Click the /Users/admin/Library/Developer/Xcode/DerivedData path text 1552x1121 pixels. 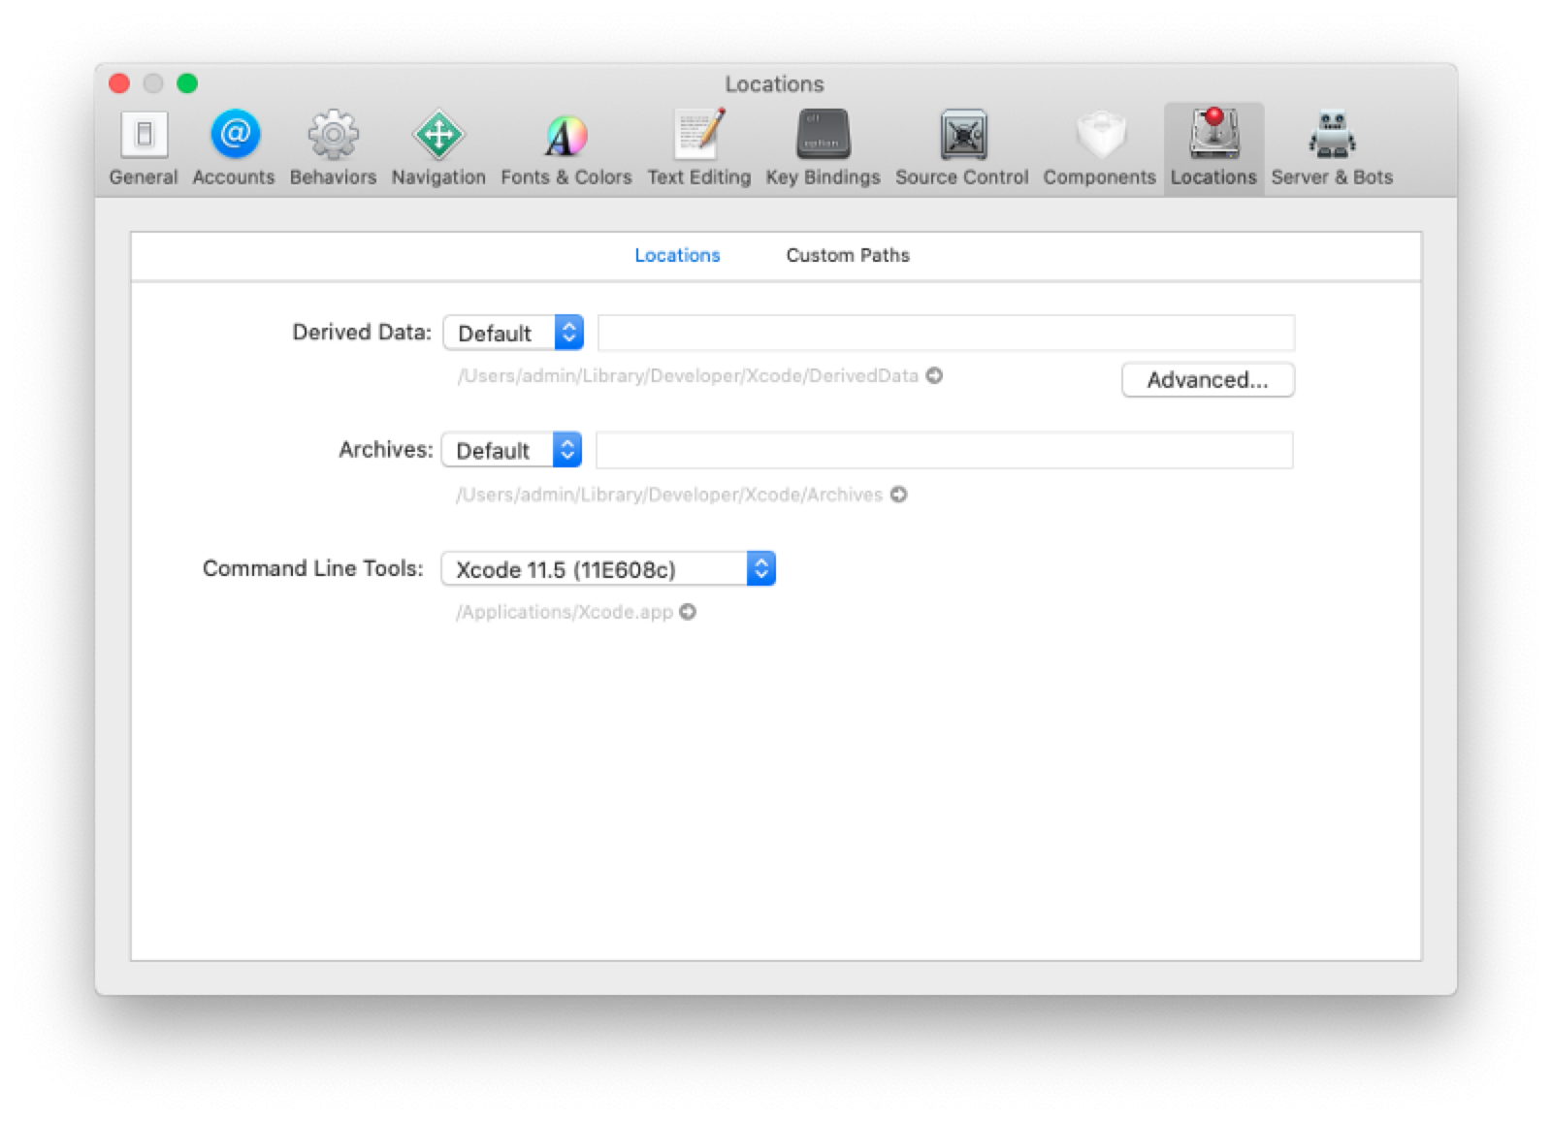coord(688,375)
